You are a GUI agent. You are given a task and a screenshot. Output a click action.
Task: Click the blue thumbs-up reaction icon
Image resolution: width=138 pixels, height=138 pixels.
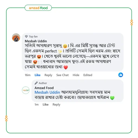click(121, 75)
